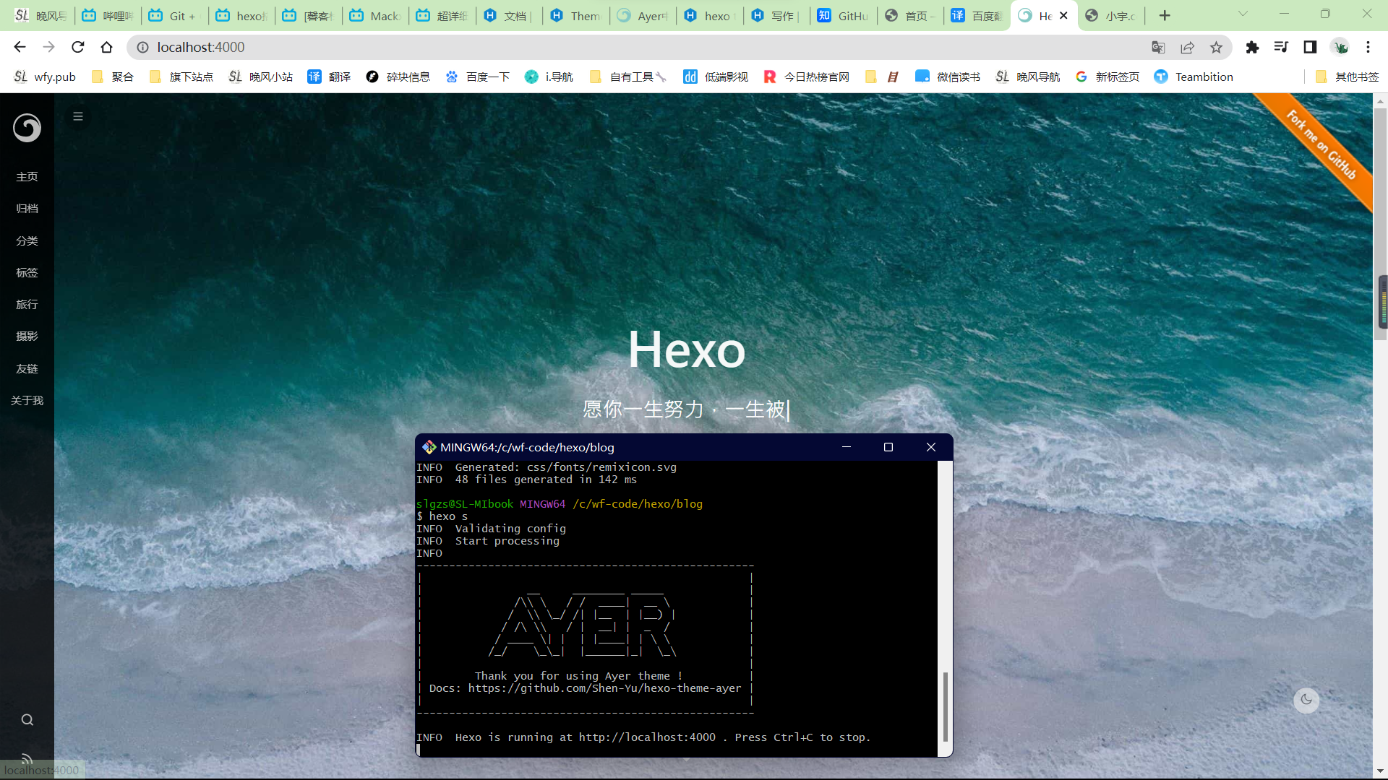Image resolution: width=1388 pixels, height=780 pixels.
Task: Click the RSS feed icon in sidebar
Action: 27,758
